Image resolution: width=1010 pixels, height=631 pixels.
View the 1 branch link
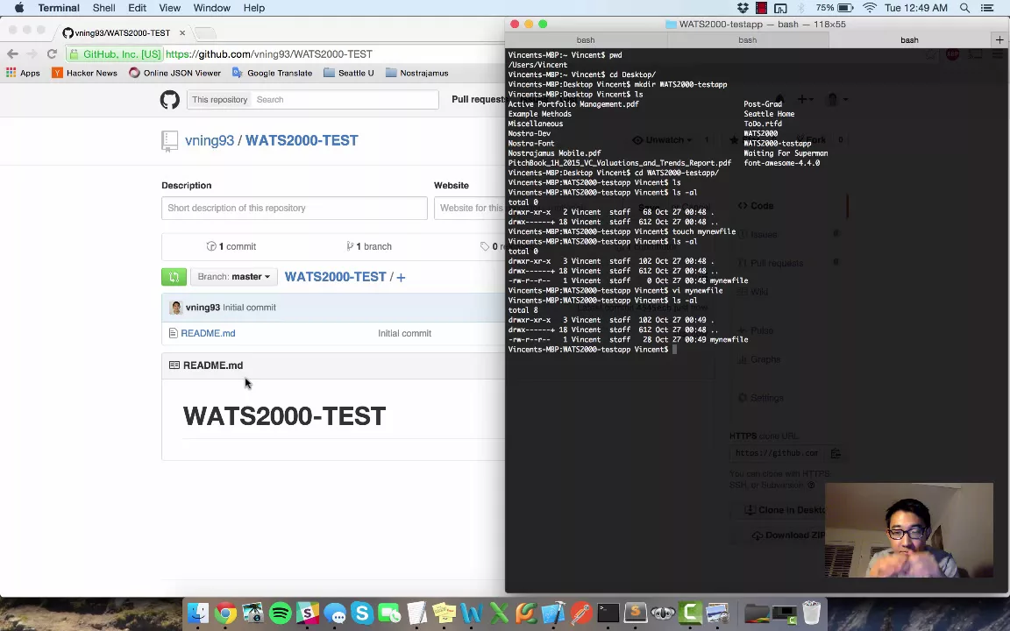click(x=369, y=246)
